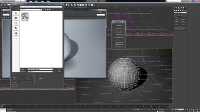
Task: Toggle the Preview checkbox
Action: point(28,82)
